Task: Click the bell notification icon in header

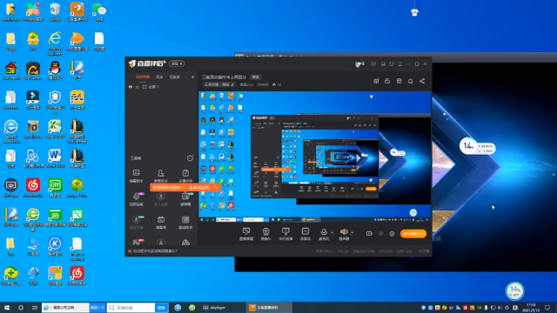Action: [410, 81]
